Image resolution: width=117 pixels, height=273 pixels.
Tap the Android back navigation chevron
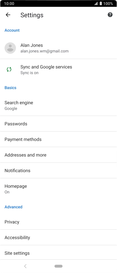pyautogui.click(x=25, y=266)
